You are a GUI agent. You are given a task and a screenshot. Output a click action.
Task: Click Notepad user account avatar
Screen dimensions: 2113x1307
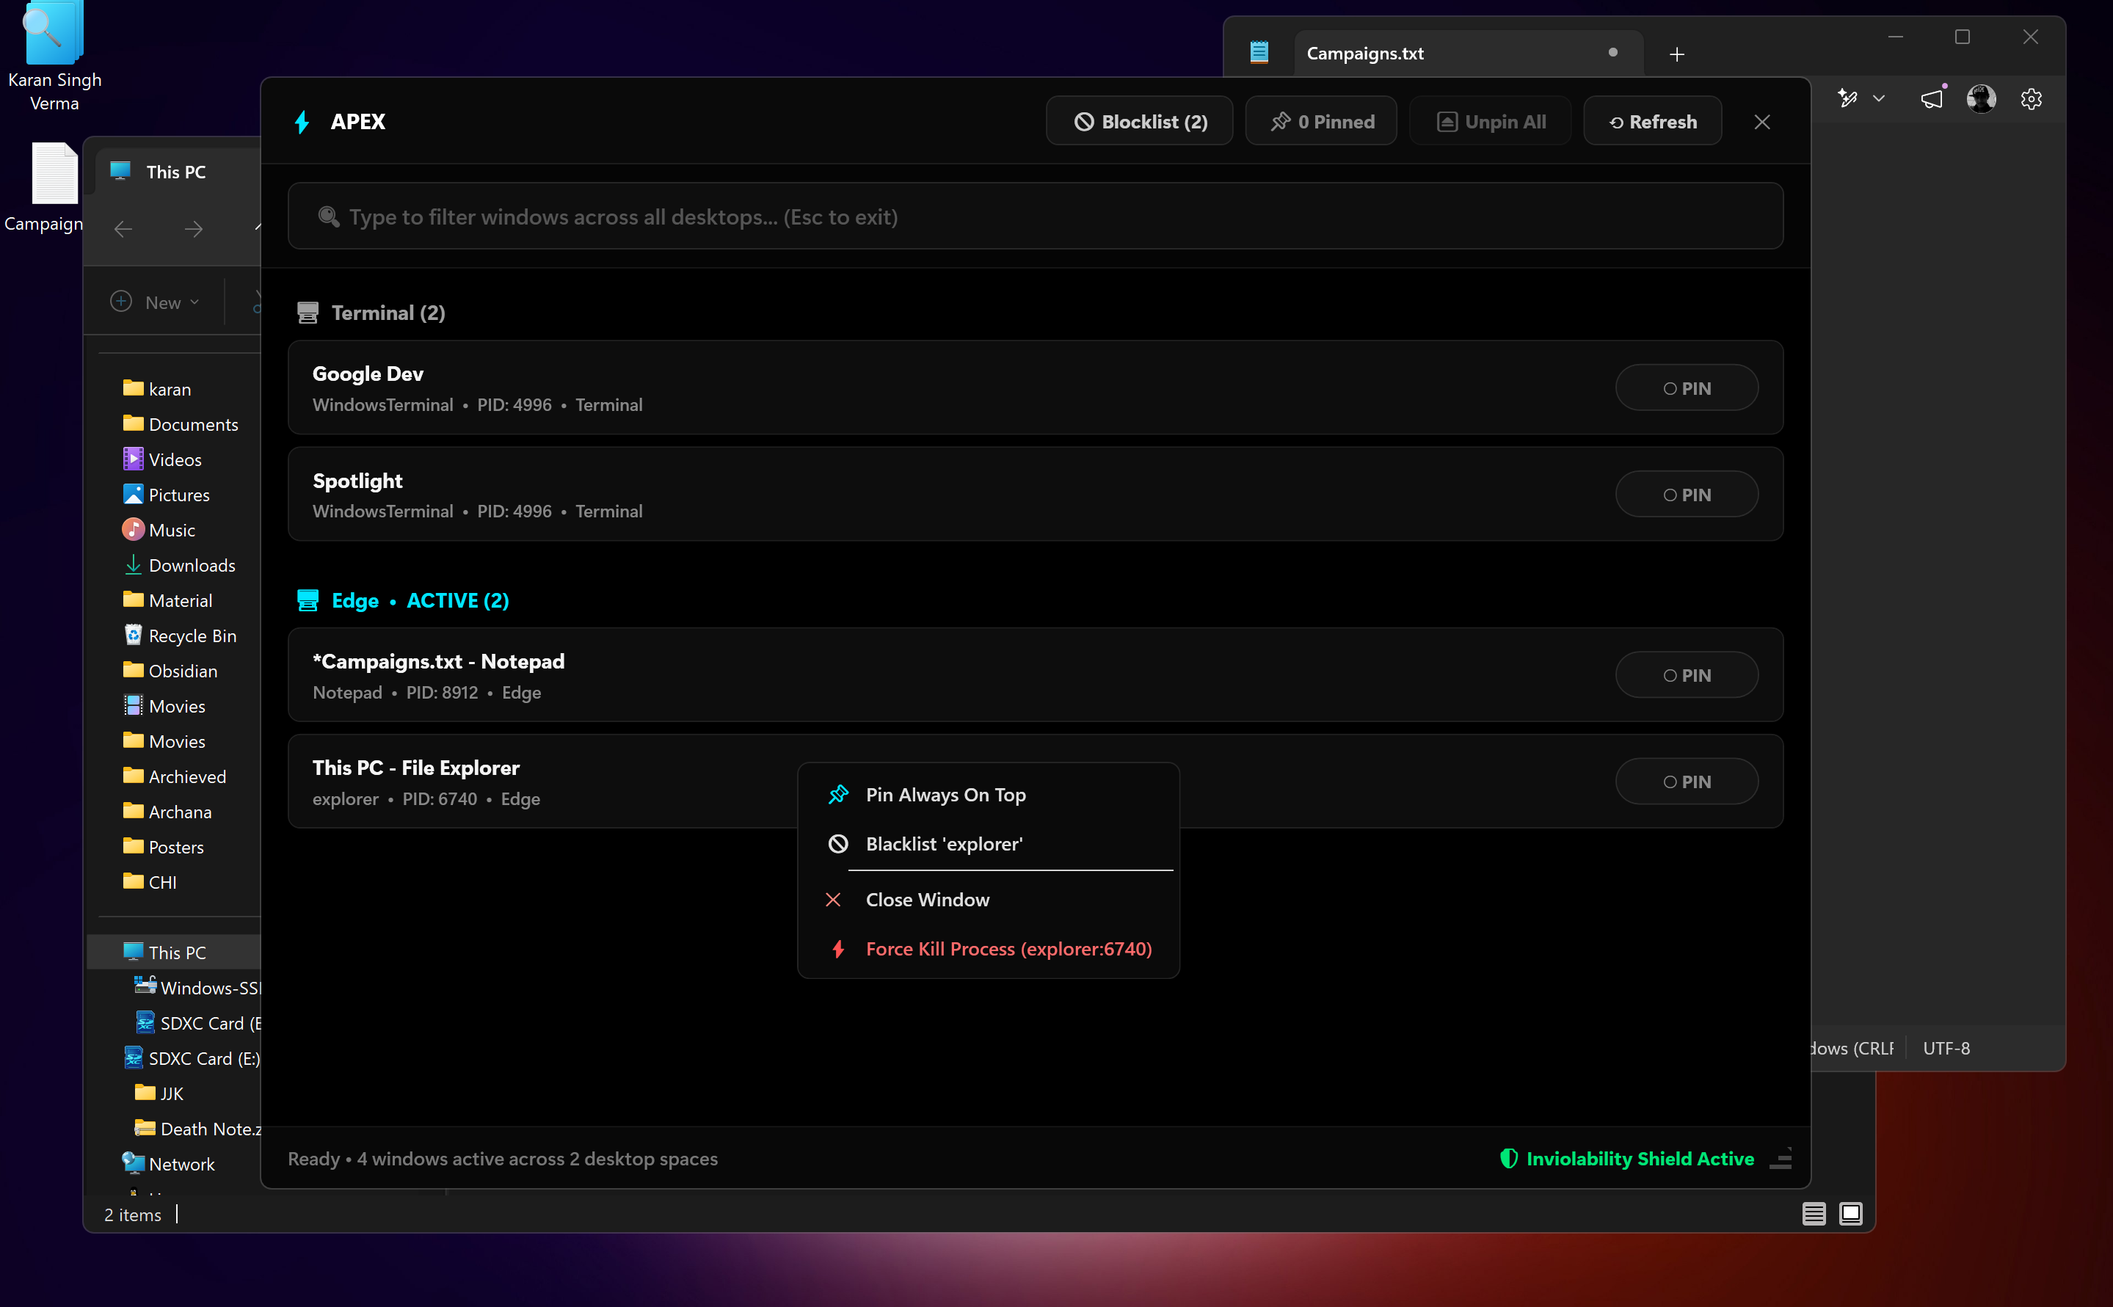pos(1982,98)
